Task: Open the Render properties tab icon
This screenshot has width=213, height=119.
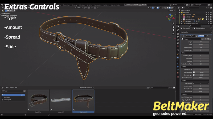Action: pyautogui.click(x=178, y=34)
